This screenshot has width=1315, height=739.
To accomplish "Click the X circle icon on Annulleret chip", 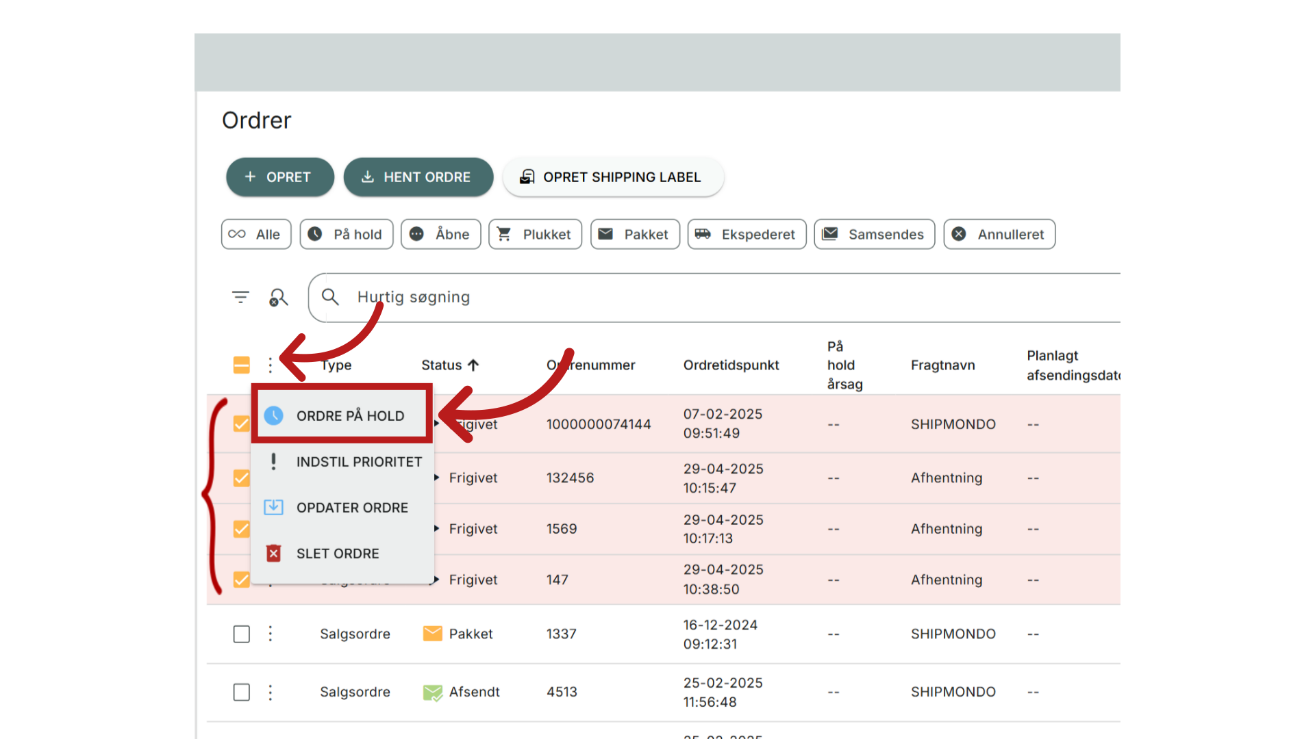I will tap(959, 234).
